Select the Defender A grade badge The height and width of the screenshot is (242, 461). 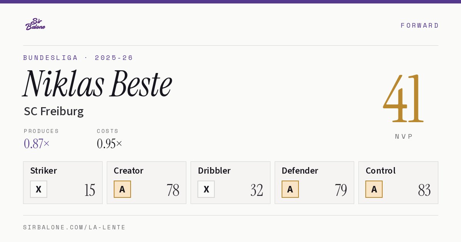(x=290, y=189)
